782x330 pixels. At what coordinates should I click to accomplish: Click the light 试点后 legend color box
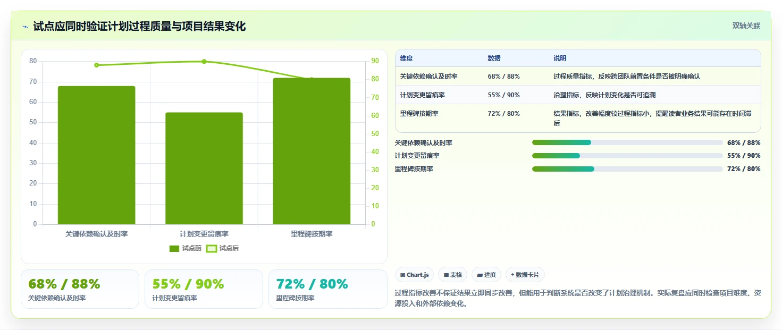point(211,249)
